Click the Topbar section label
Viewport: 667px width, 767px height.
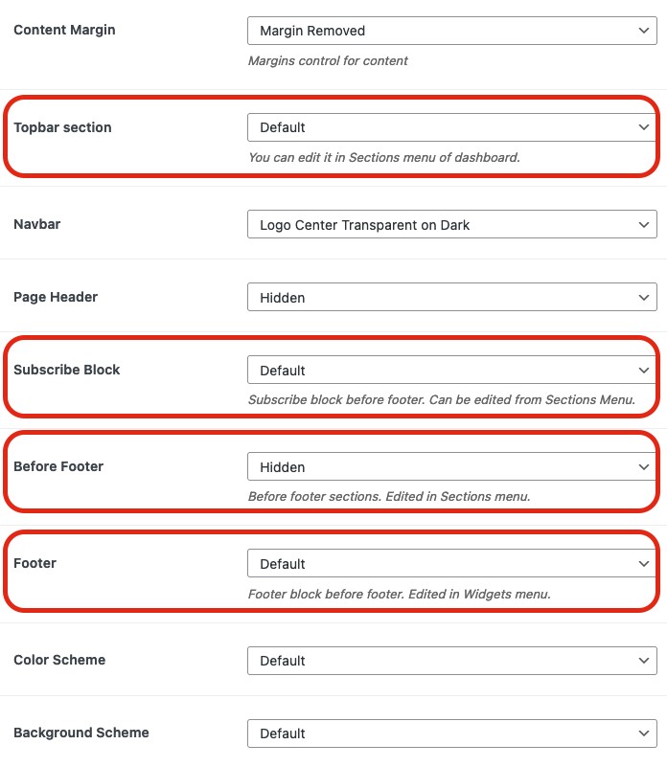pyautogui.click(x=62, y=127)
